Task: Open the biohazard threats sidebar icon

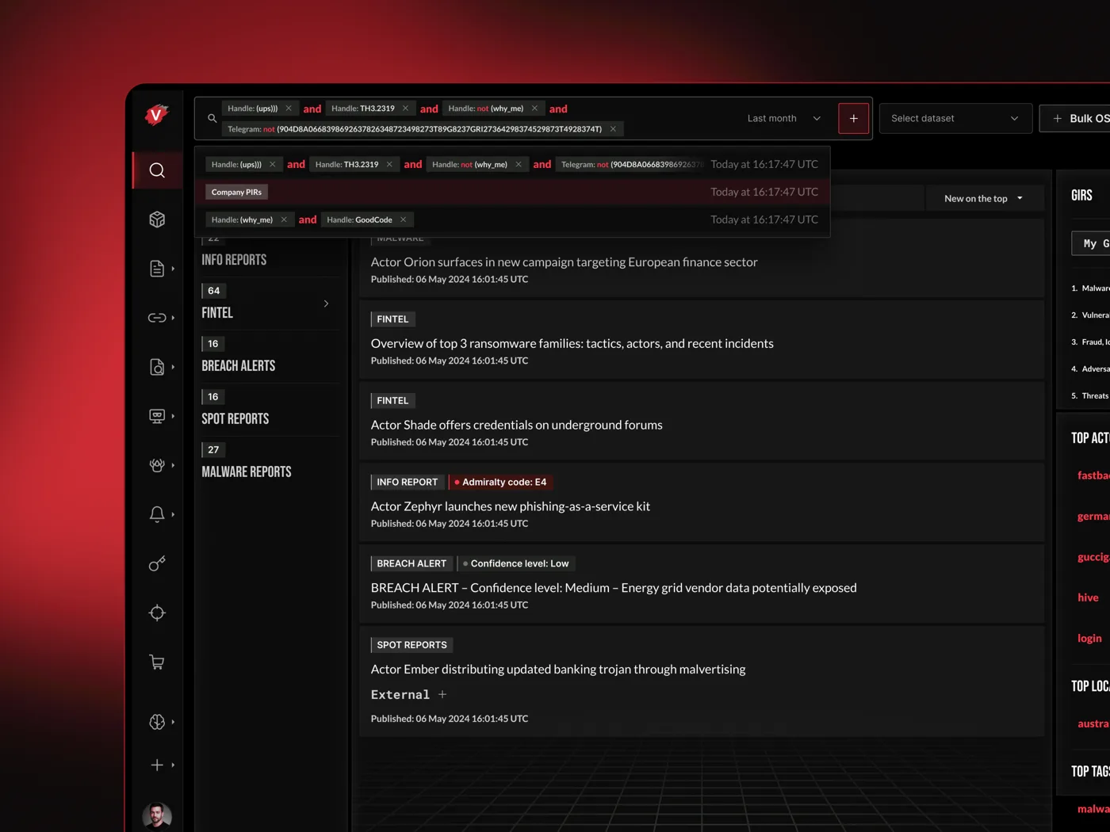Action: 157,465
